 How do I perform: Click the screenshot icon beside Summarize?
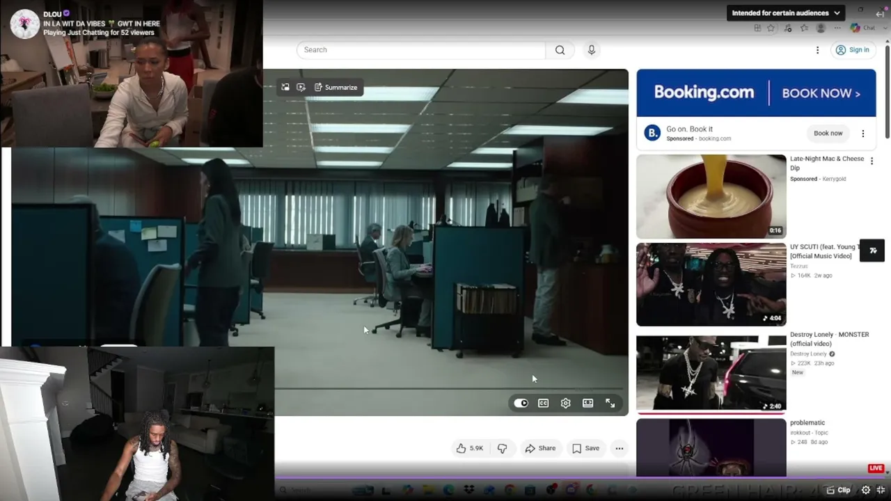pyautogui.click(x=301, y=88)
